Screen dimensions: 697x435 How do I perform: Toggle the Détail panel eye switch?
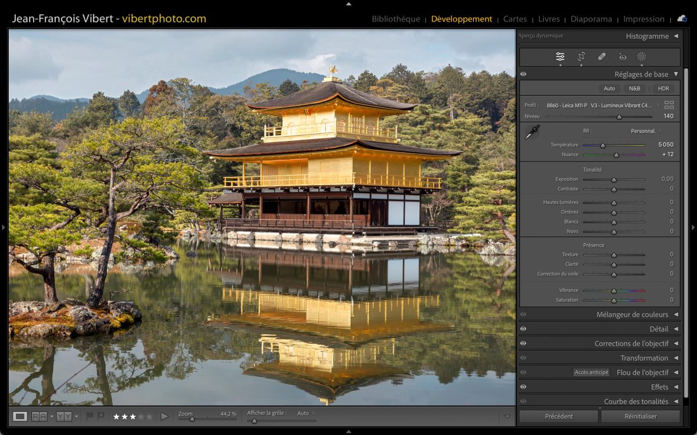[523, 329]
